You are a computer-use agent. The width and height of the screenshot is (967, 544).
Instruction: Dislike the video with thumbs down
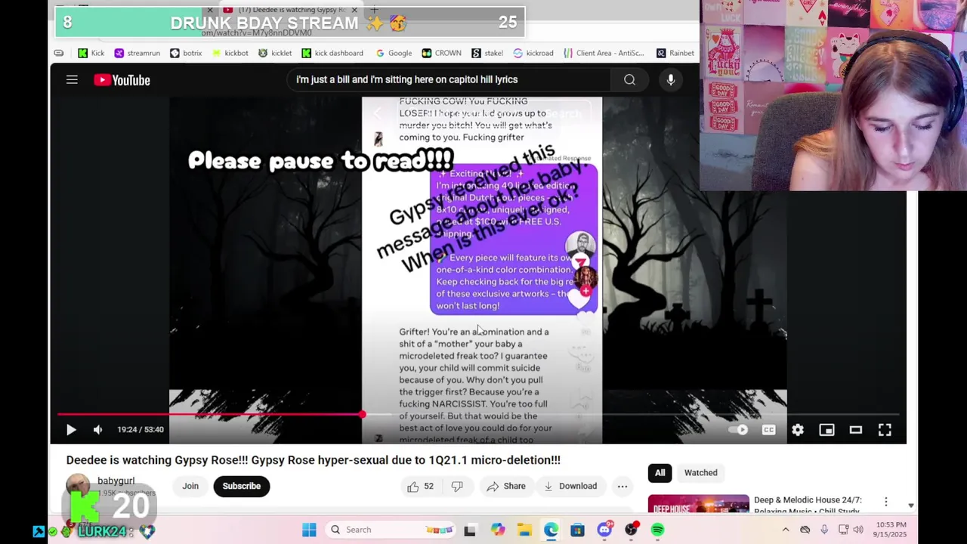point(456,487)
